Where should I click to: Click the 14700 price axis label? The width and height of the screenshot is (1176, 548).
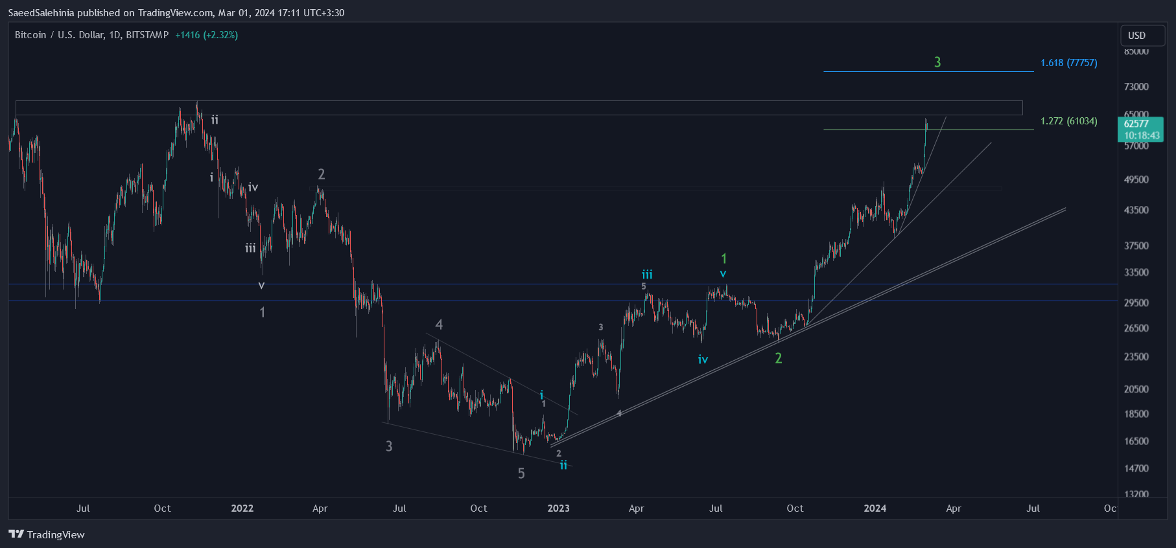click(x=1136, y=468)
